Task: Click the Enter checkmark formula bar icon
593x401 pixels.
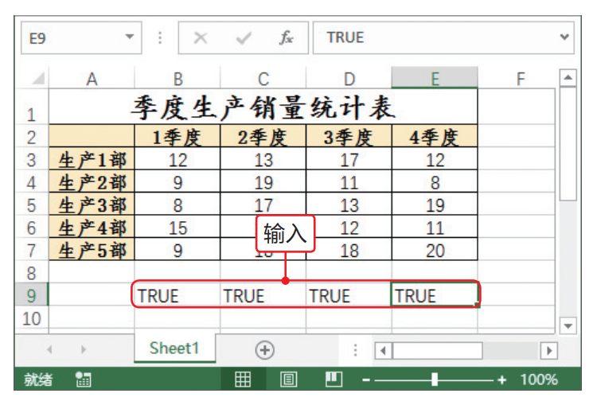Action: click(x=244, y=38)
